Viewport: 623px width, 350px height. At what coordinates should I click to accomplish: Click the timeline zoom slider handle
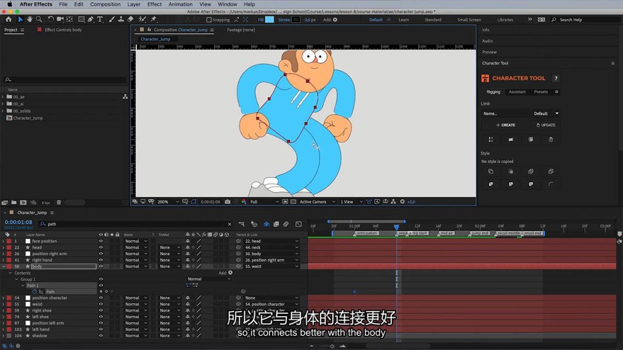332,346
